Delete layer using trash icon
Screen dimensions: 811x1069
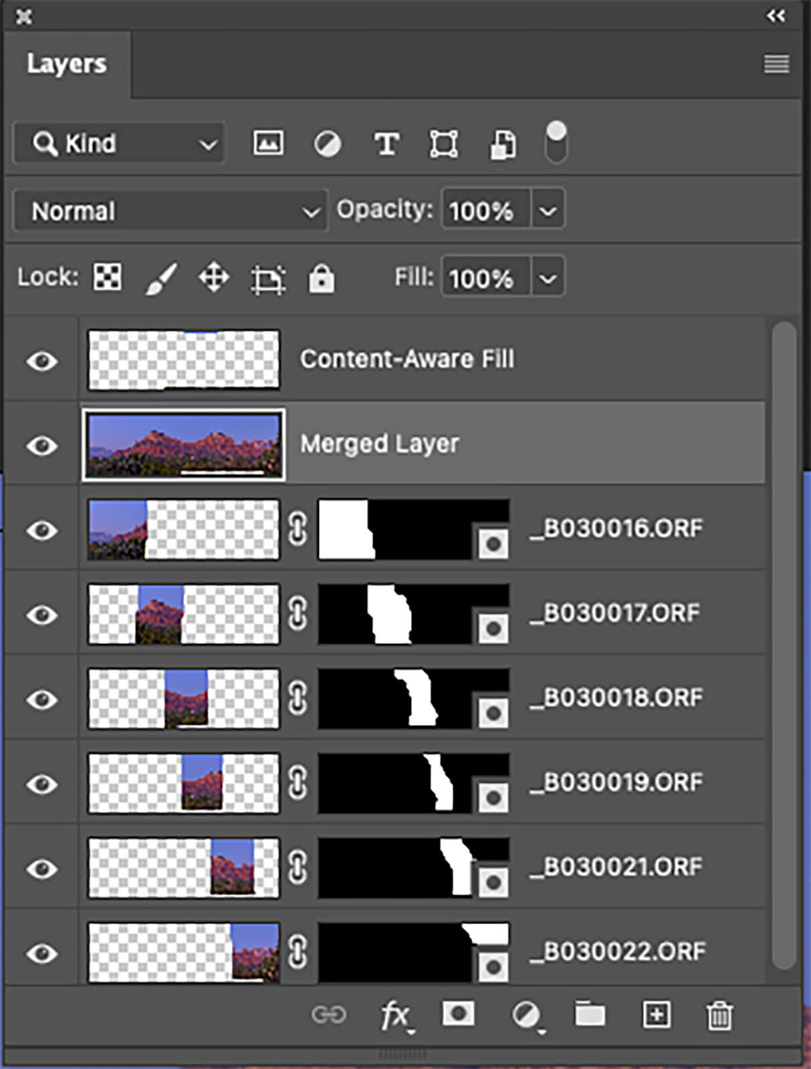click(x=719, y=1016)
